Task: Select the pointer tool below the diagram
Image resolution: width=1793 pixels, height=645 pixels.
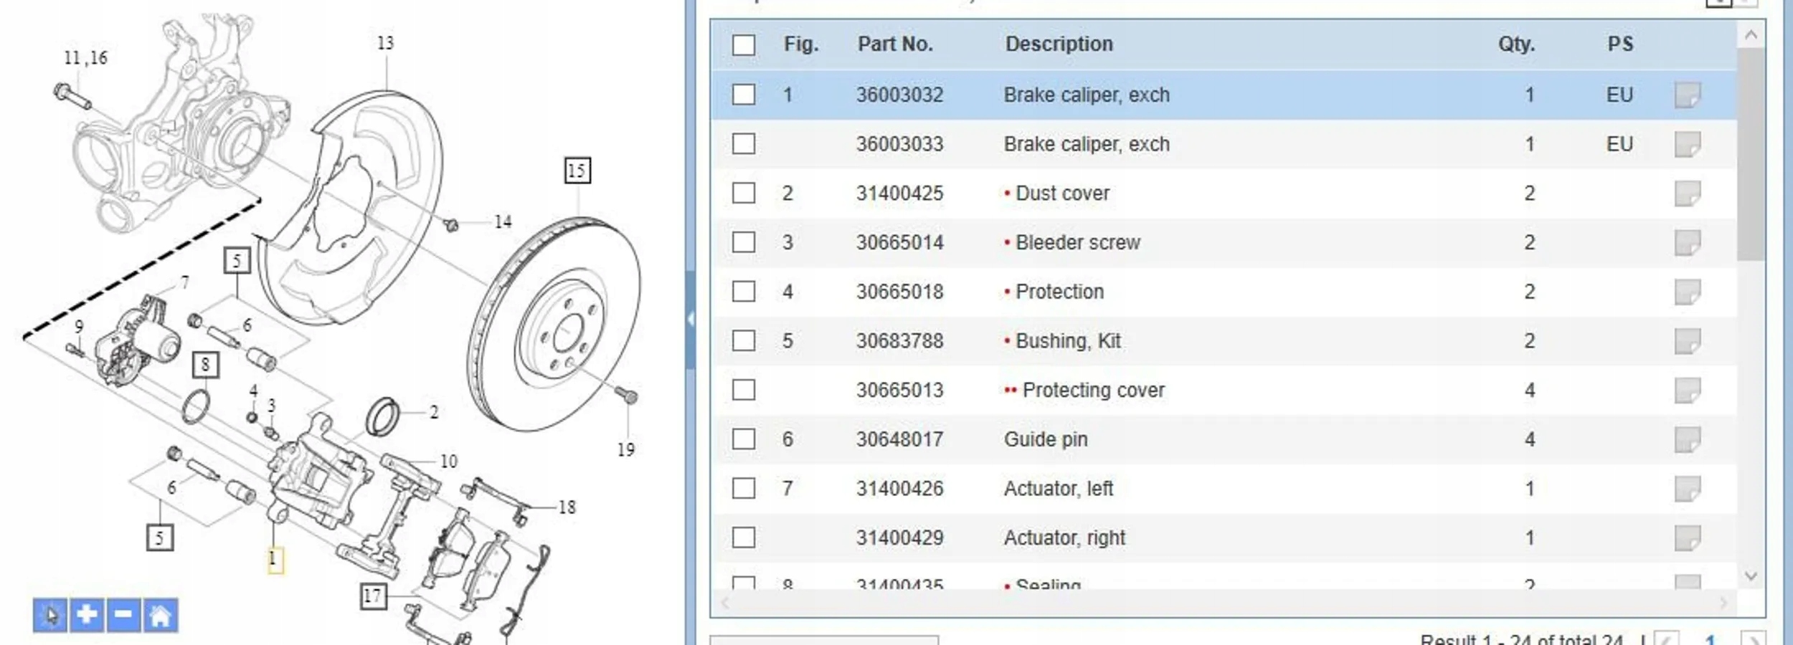Action: [x=50, y=615]
